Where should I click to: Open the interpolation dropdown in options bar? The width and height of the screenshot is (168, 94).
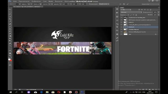tap(104, 4)
